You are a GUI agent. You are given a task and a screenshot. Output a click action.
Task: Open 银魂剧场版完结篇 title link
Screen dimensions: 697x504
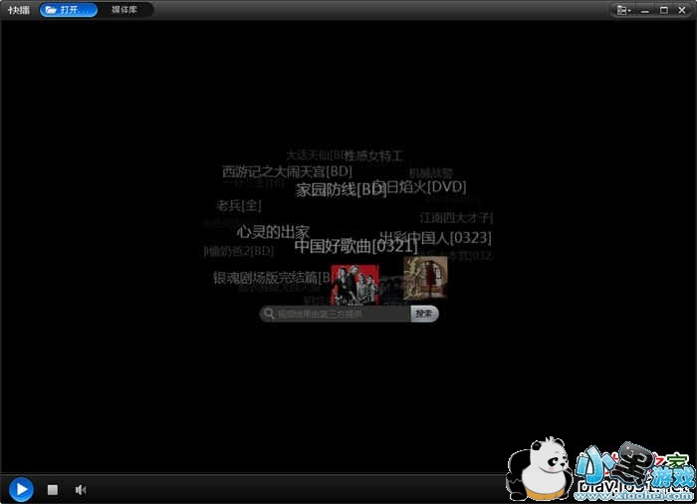272,278
